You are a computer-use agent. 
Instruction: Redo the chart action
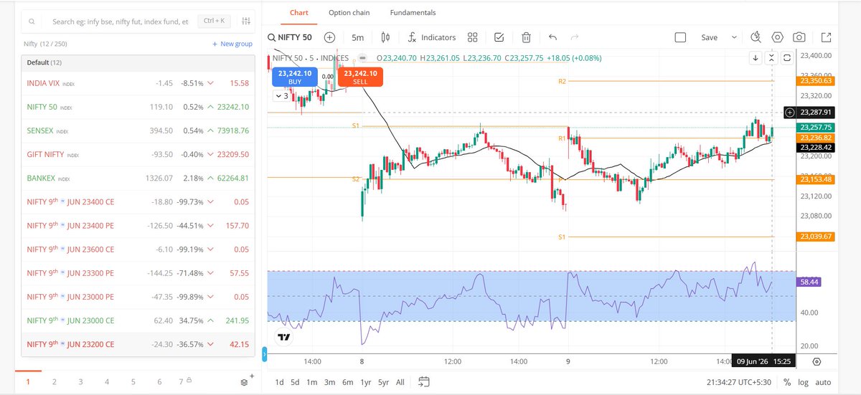point(574,37)
